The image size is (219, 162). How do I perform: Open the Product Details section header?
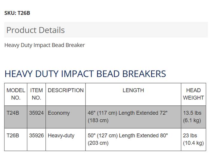[35, 30]
